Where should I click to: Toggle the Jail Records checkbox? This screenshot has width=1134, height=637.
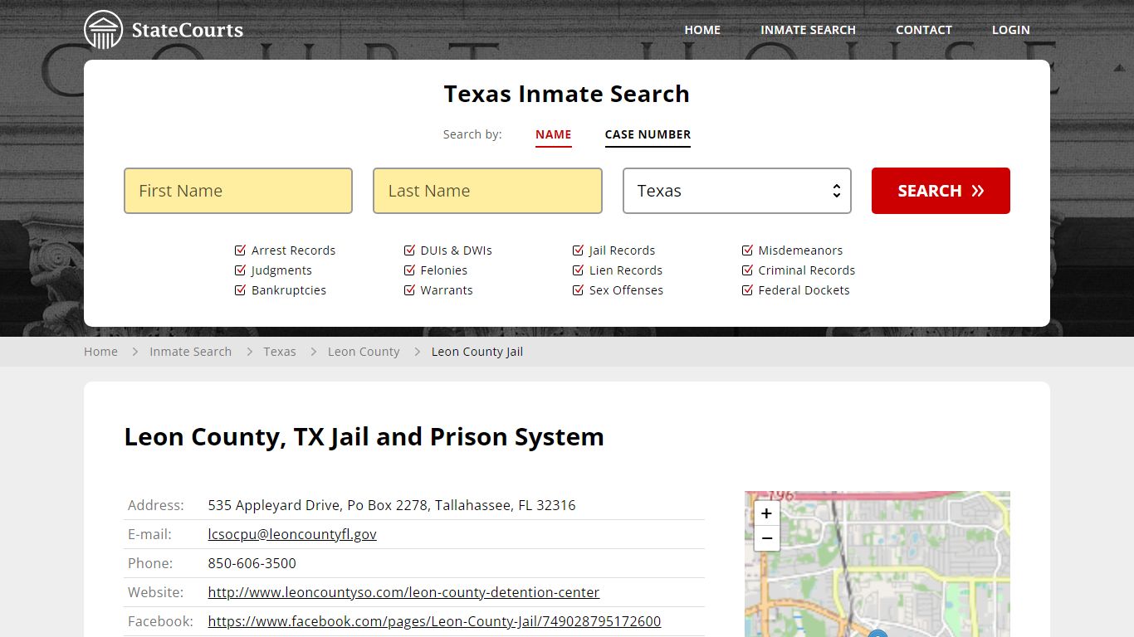tap(578, 250)
